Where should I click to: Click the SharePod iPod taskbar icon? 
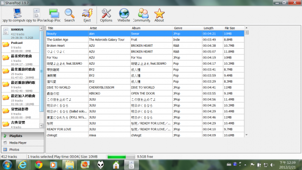pyautogui.click(x=131, y=165)
